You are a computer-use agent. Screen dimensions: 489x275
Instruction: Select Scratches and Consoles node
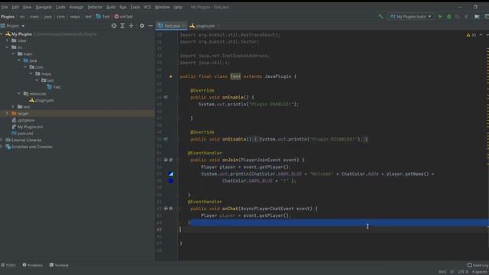(29, 147)
